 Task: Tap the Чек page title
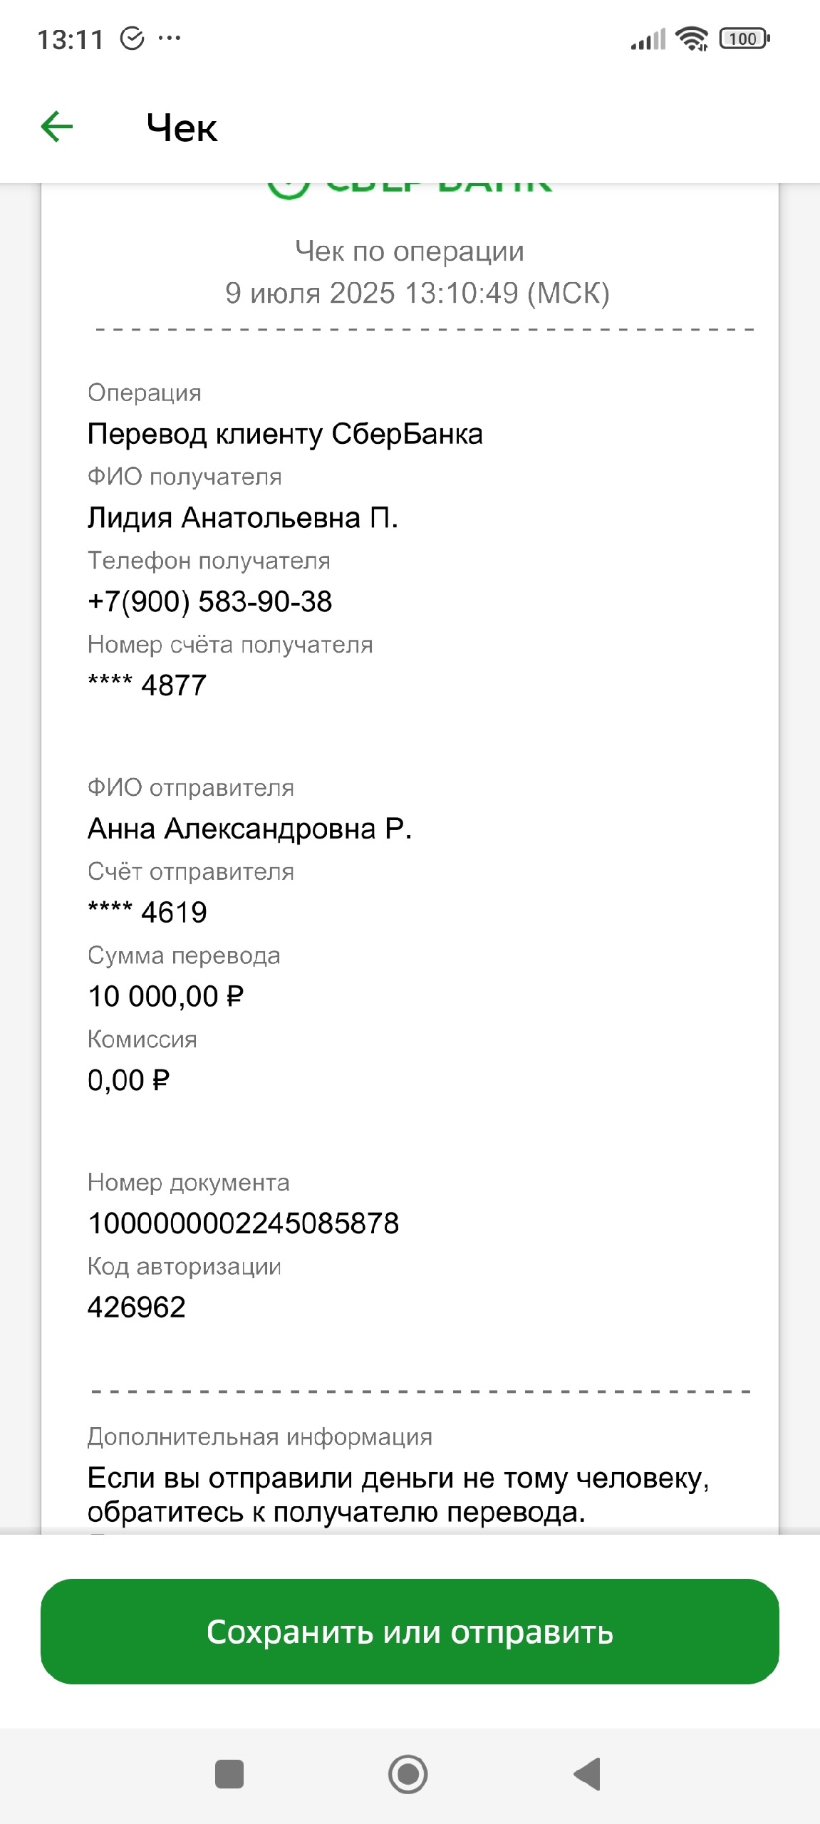(x=182, y=129)
